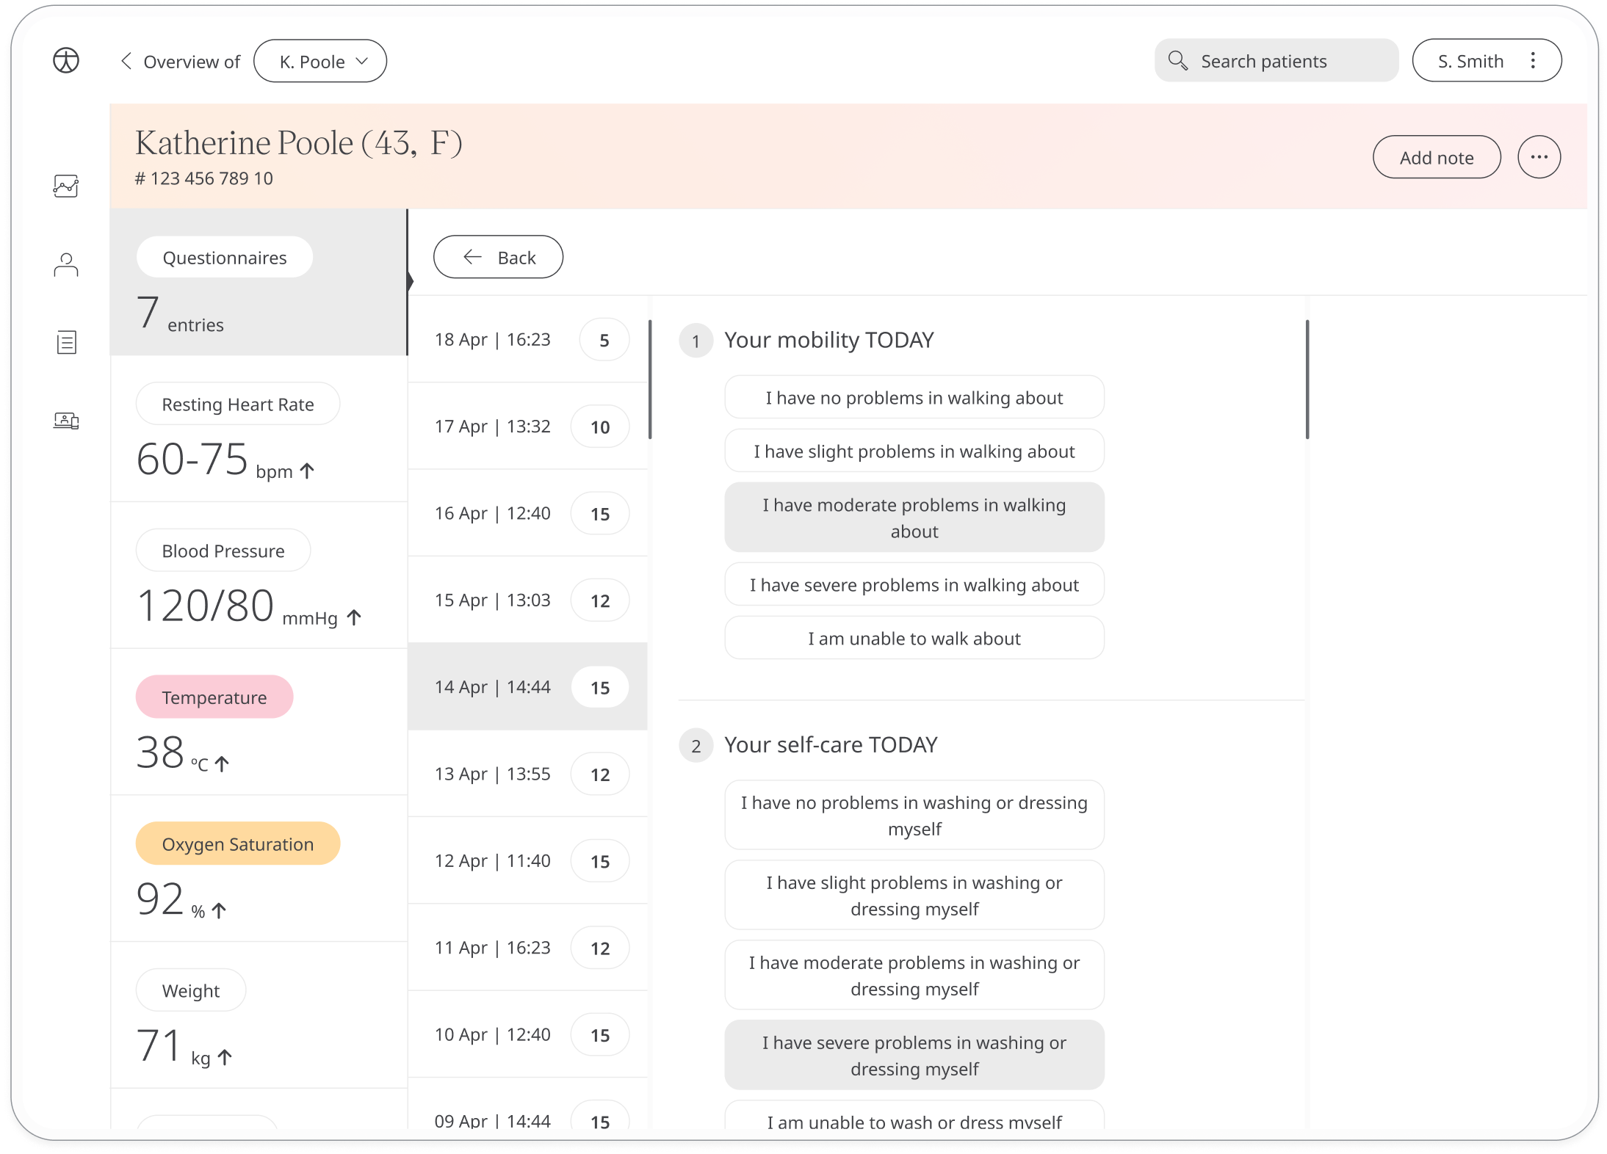The image size is (1607, 1154).
Task: Click the score badge 5 for 18 Apr
Action: click(x=604, y=340)
